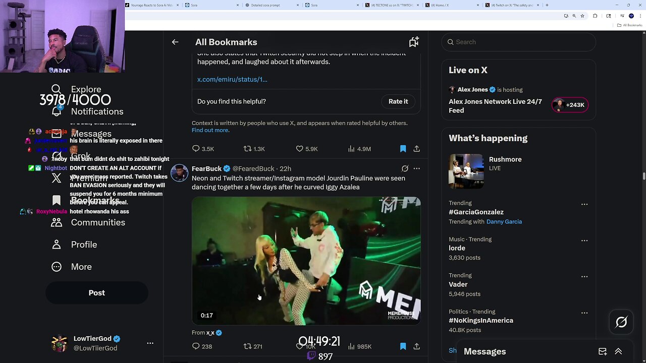The width and height of the screenshot is (646, 363).
Task: Open the Rushmore live thumbnail
Action: click(x=466, y=171)
